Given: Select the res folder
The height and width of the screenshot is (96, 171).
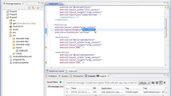Looking at the screenshot, I should point(14,35).
